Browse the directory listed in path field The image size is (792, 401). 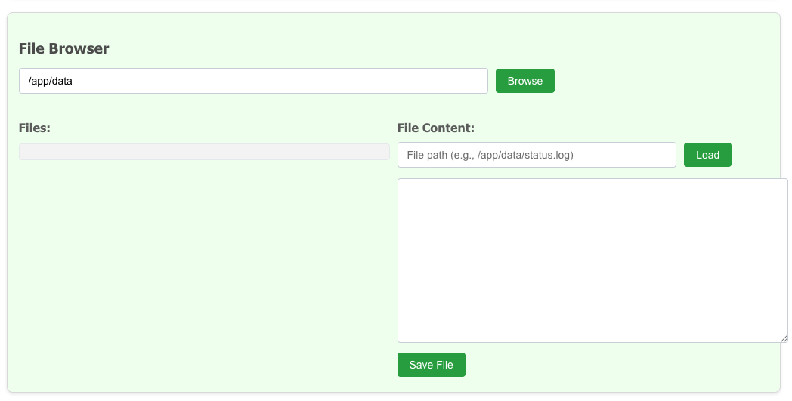tap(524, 81)
